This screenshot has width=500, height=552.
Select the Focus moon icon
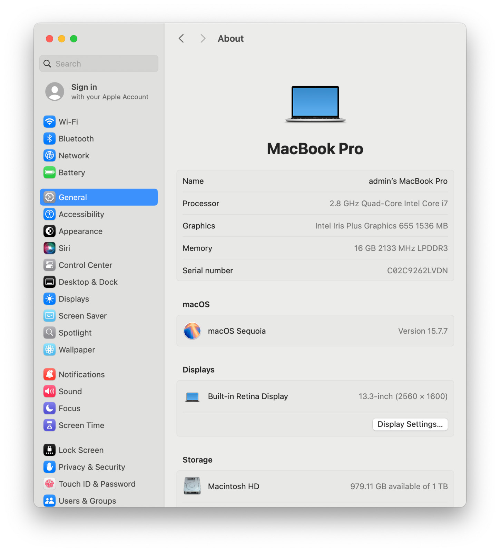[x=49, y=408]
